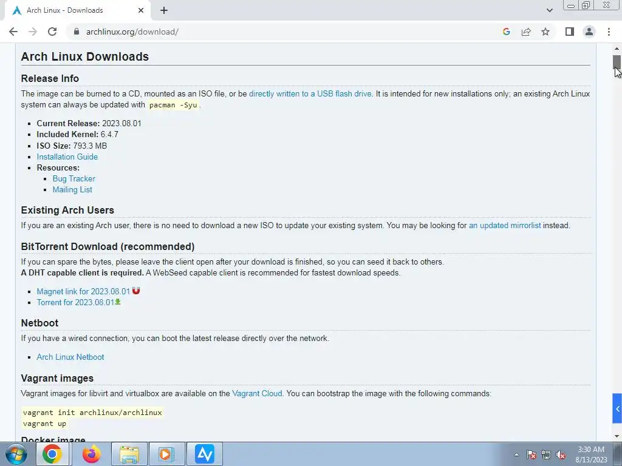The height and width of the screenshot is (466, 622).
Task: Open the blue wave app in taskbar
Action: pyautogui.click(x=205, y=454)
